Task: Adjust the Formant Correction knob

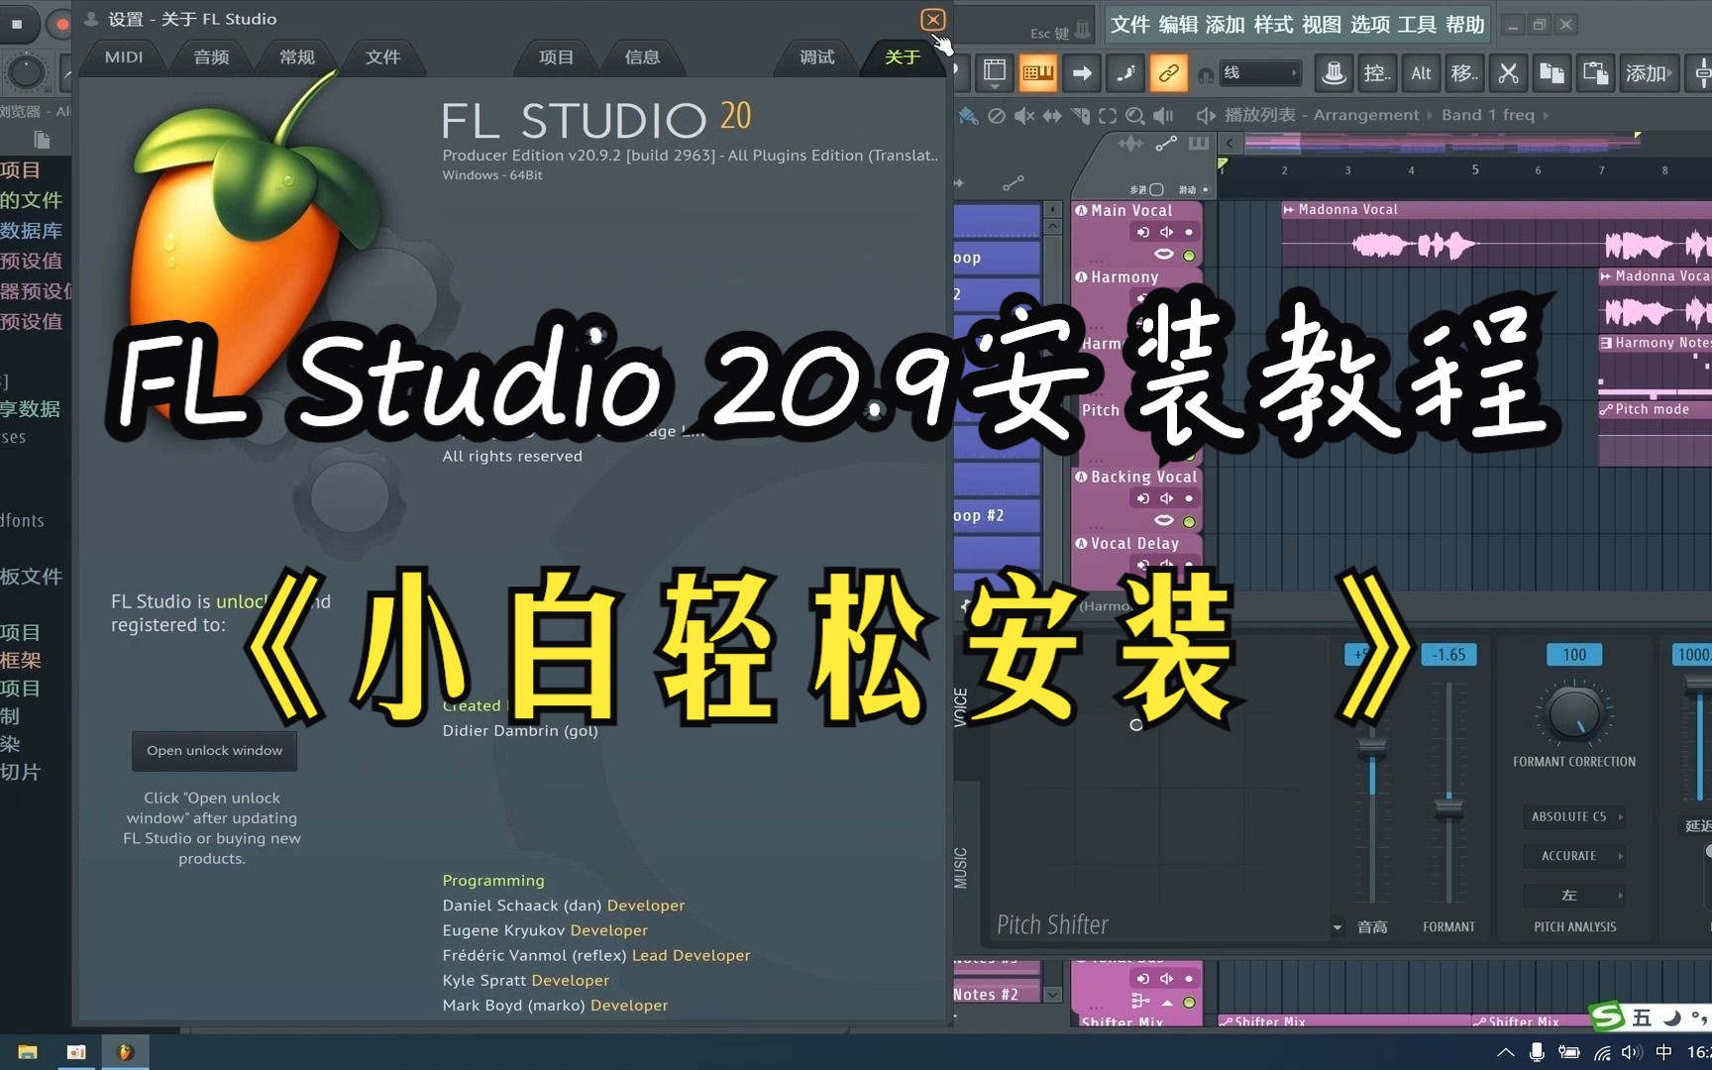Action: click(1574, 713)
